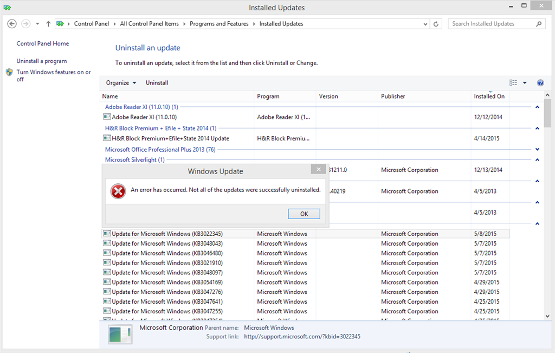Collapse the H&R Block Premium group
This screenshot has width=555, height=353.
click(537, 128)
